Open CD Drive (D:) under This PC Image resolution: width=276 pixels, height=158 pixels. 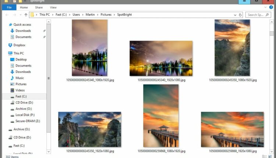coord(24,103)
